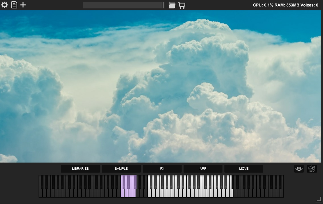This screenshot has height=204, width=323.
Task: Click the window resize corner handle
Action: tap(319, 199)
